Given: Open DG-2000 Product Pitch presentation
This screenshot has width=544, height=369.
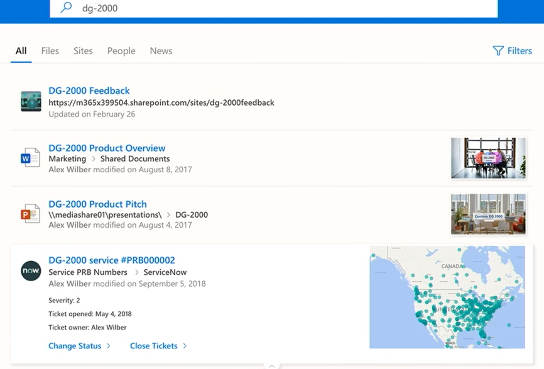Looking at the screenshot, I should [x=98, y=204].
